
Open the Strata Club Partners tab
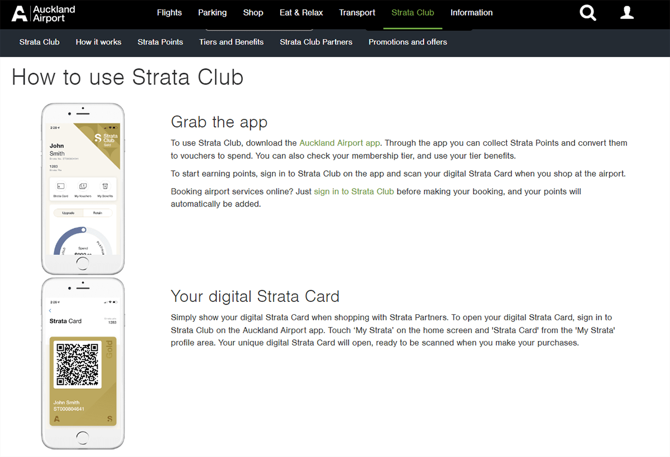point(316,42)
